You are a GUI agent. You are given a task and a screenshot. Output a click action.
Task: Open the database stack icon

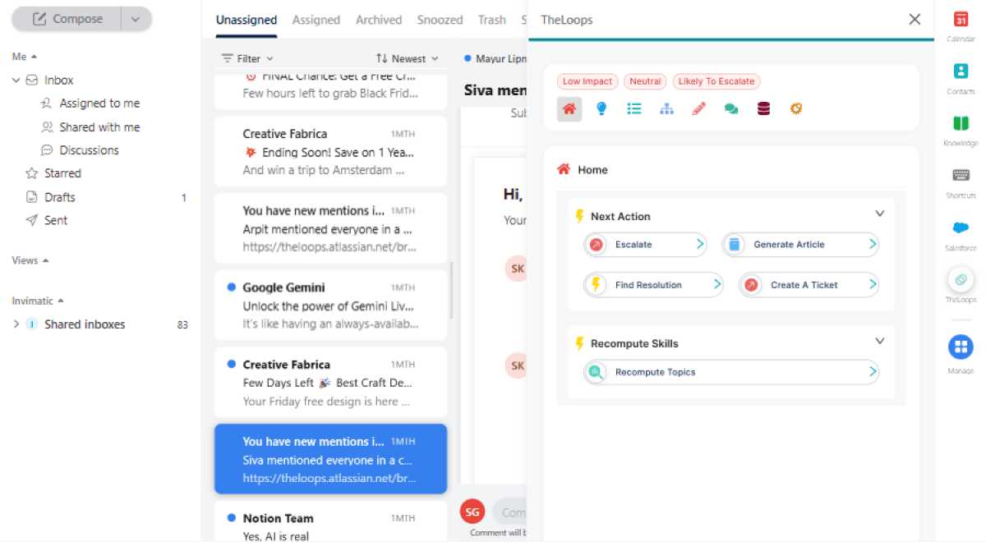click(x=763, y=108)
